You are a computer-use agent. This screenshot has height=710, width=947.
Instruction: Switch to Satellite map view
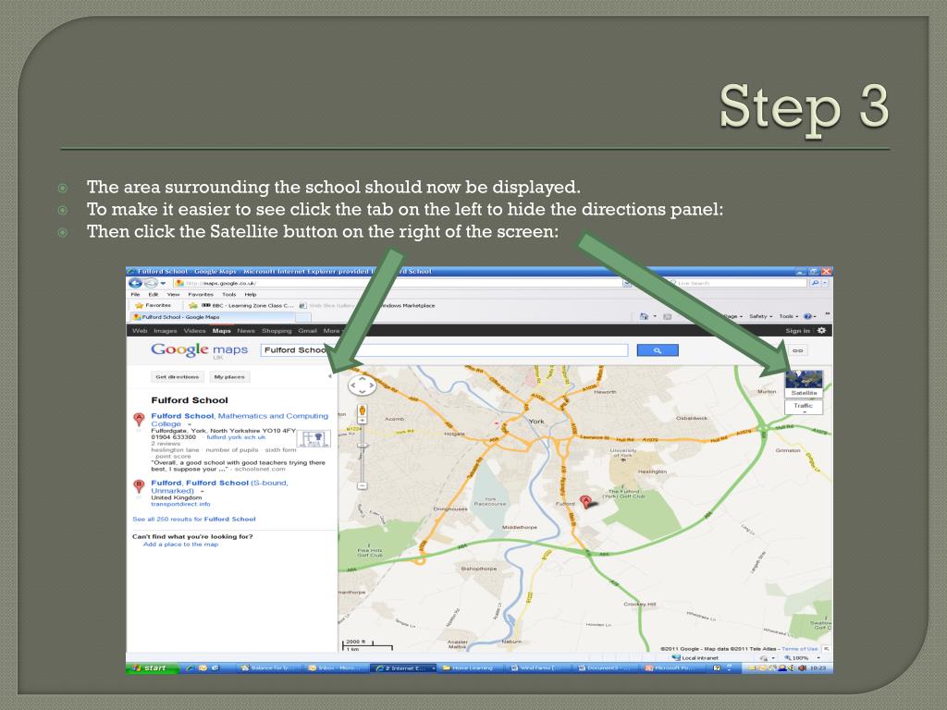(804, 384)
